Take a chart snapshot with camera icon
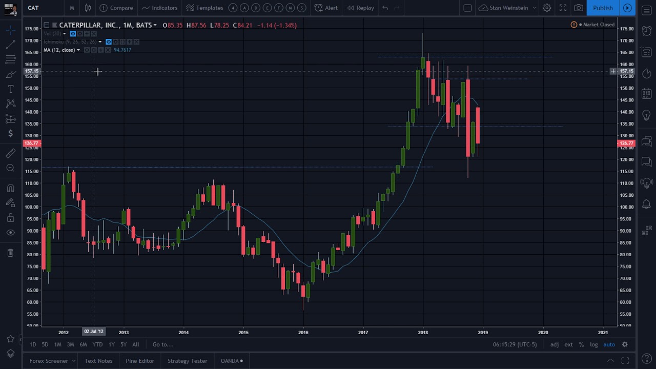 click(579, 8)
